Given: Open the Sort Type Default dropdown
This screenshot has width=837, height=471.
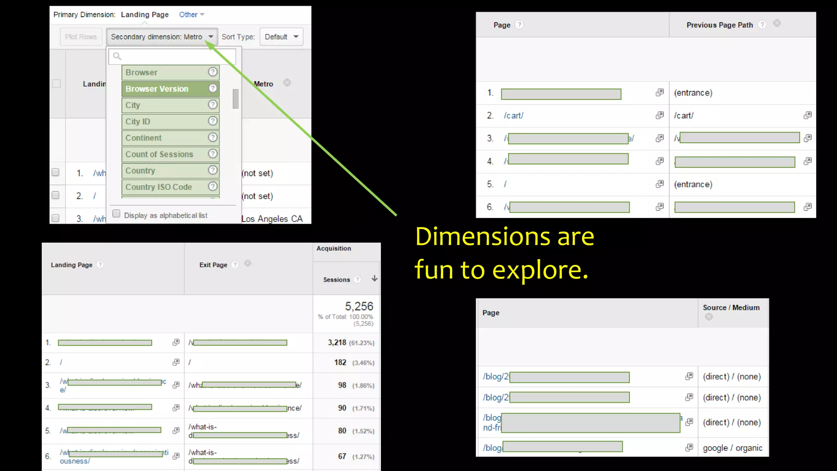Looking at the screenshot, I should coord(281,37).
